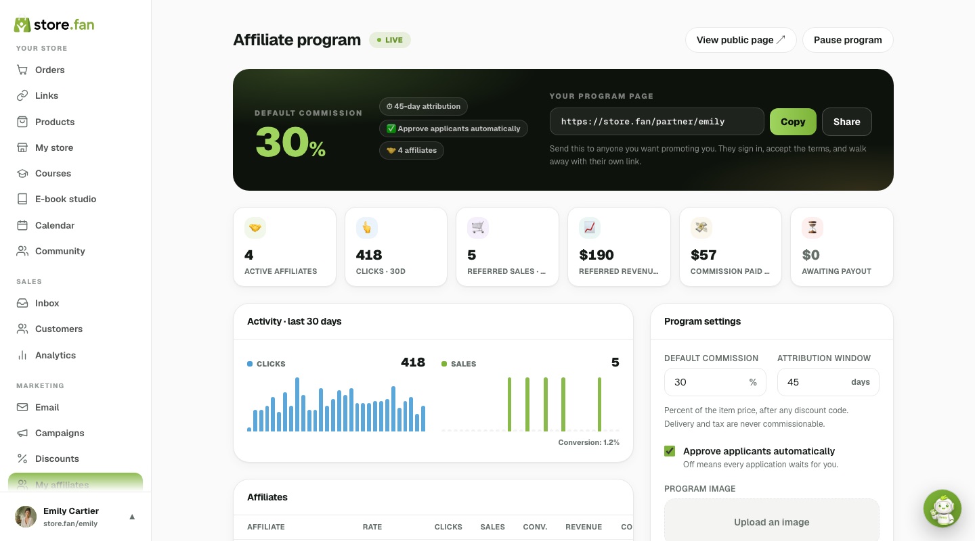Click the CONV. column header
The height and width of the screenshot is (541, 975).
tap(535, 527)
